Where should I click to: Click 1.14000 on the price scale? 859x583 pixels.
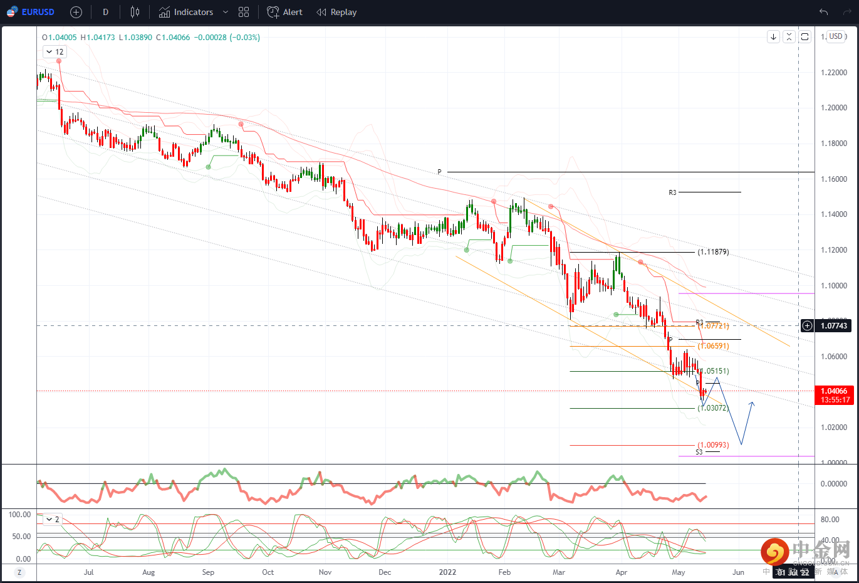[834, 214]
